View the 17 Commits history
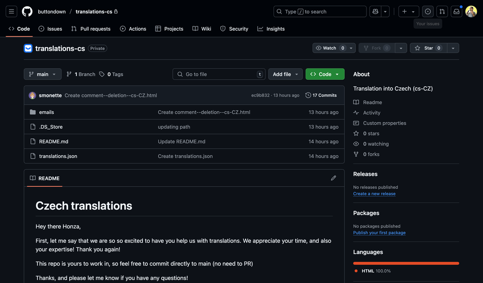Image resolution: width=483 pixels, height=283 pixels. click(x=321, y=95)
